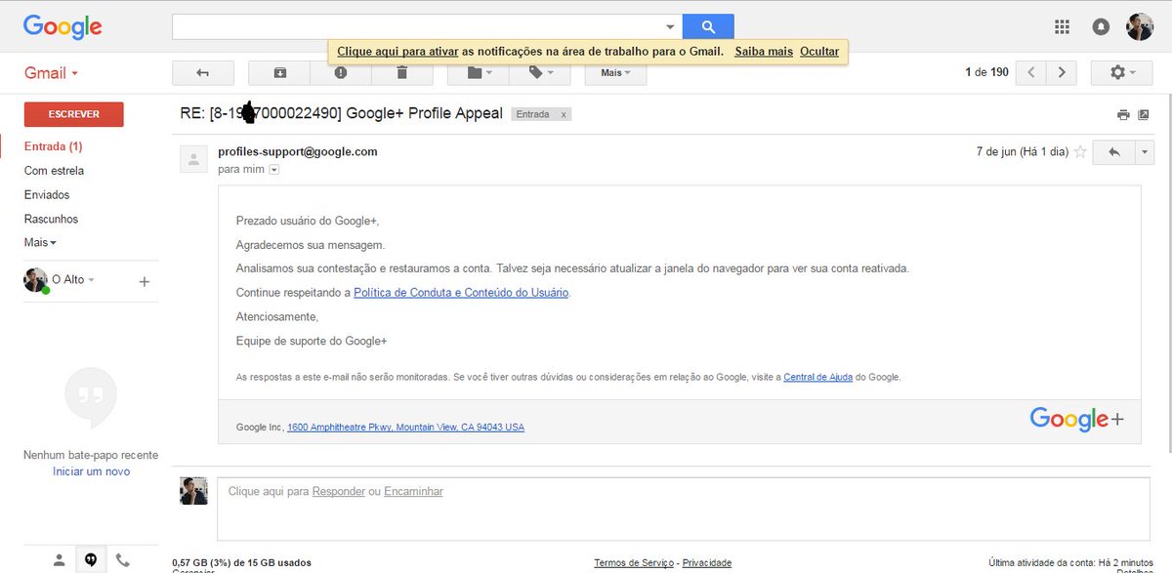Show details arrow next to para mim
Viewport: 1172px width, 573px height.
pyautogui.click(x=274, y=170)
